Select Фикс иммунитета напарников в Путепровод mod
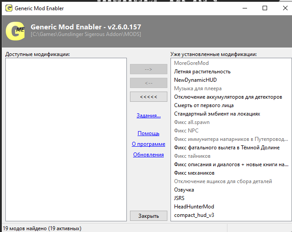This screenshot has height=232, width=292. [231, 139]
